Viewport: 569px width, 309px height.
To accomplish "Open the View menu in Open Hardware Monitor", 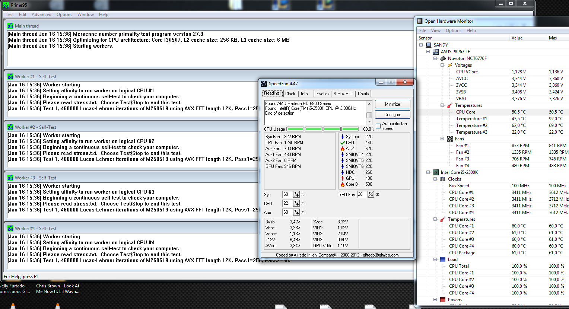I will point(436,31).
